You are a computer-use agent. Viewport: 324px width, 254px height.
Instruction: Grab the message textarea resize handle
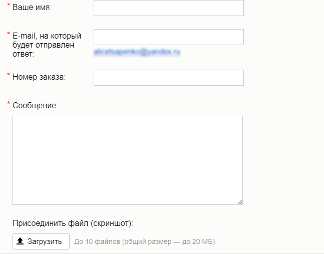coord(240,202)
